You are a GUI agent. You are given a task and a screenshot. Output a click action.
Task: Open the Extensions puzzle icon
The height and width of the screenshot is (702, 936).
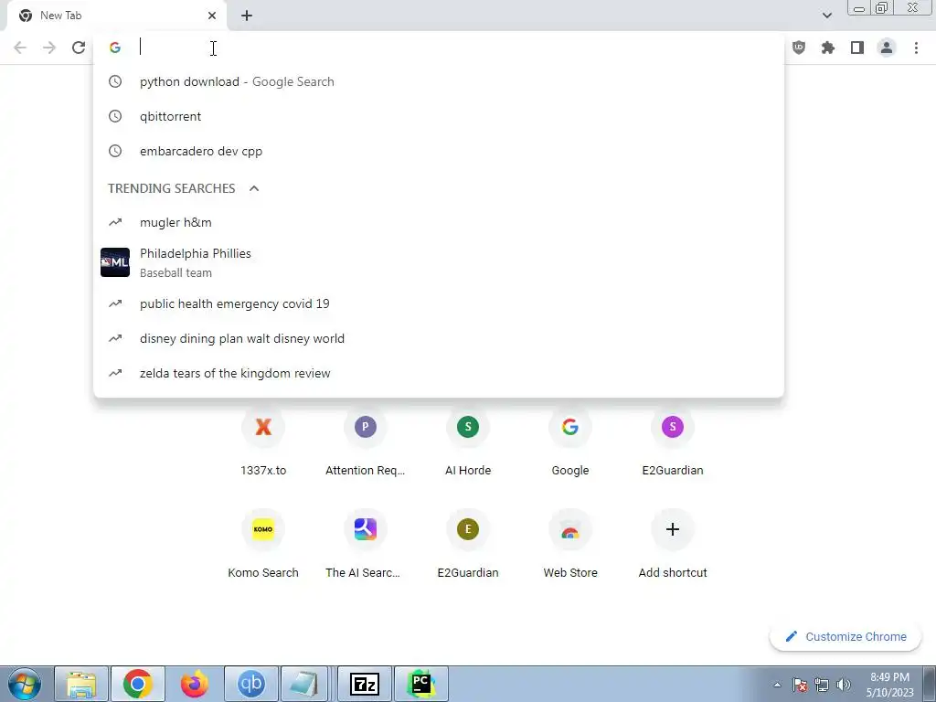(x=828, y=48)
